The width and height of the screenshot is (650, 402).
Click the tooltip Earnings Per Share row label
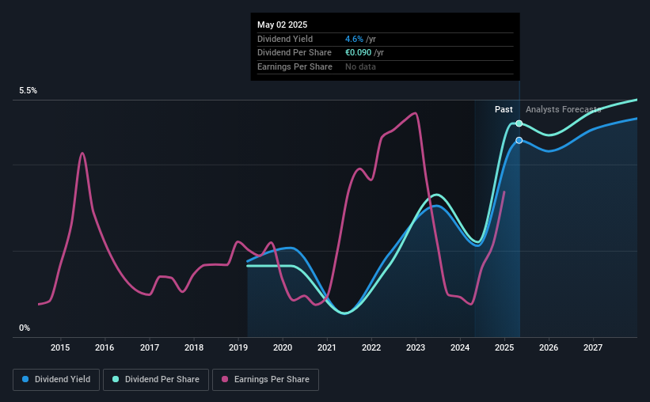click(x=295, y=66)
